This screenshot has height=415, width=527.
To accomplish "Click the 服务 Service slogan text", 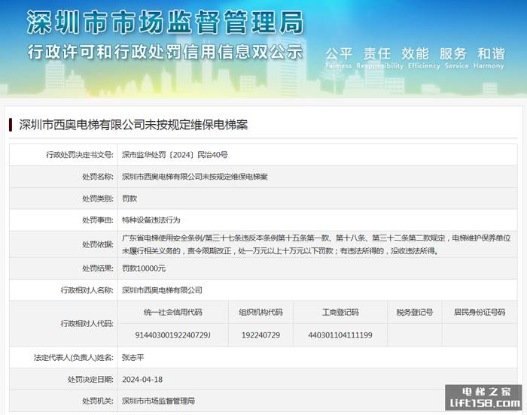I will (x=456, y=58).
